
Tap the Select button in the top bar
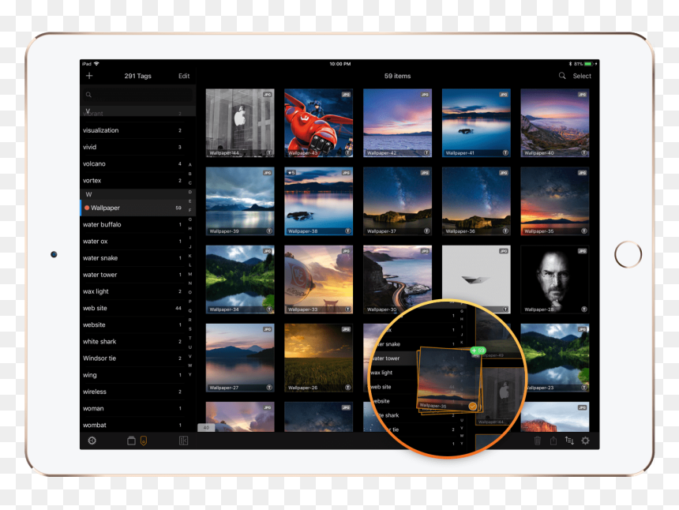pyautogui.click(x=582, y=76)
